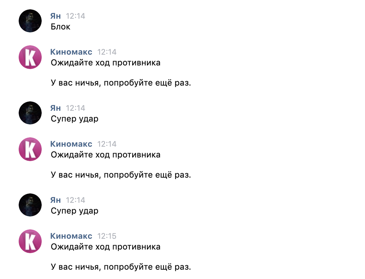Click the topmost Киномакс logo avatar
This screenshot has width=365, height=279.
[x=30, y=57]
